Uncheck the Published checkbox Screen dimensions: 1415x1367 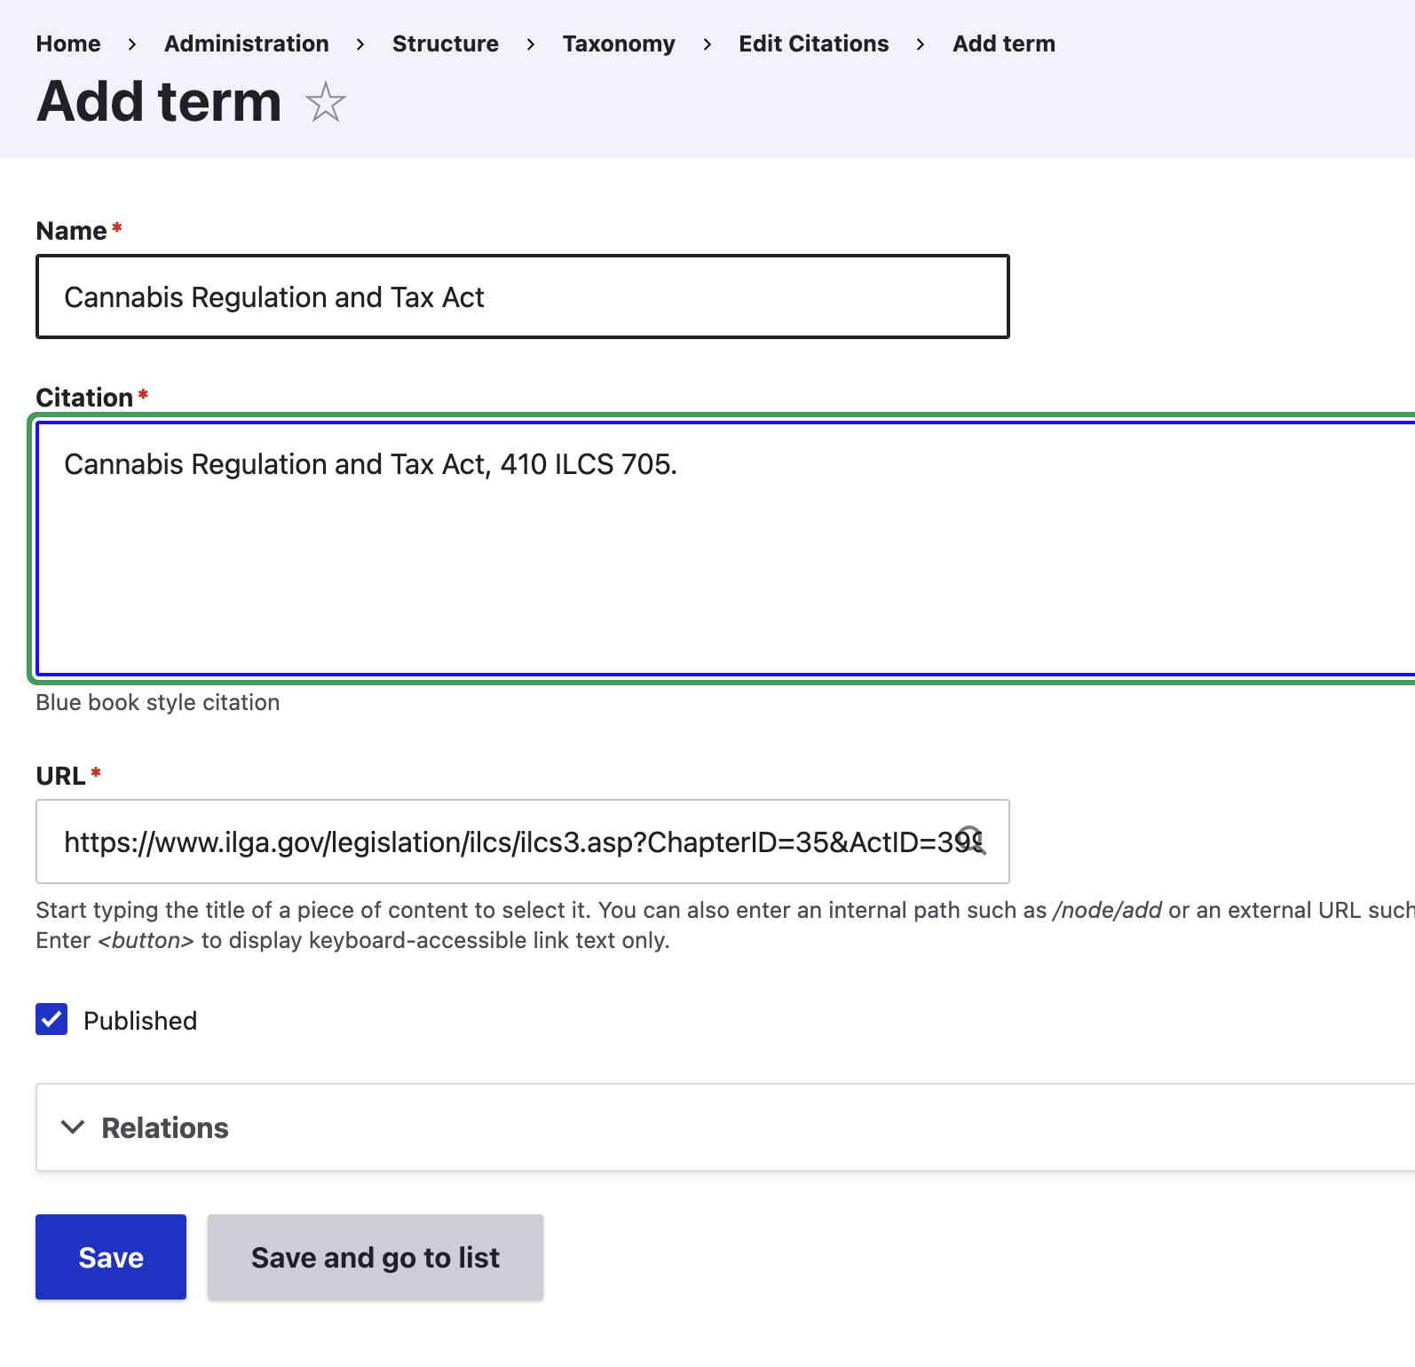pyautogui.click(x=51, y=1020)
